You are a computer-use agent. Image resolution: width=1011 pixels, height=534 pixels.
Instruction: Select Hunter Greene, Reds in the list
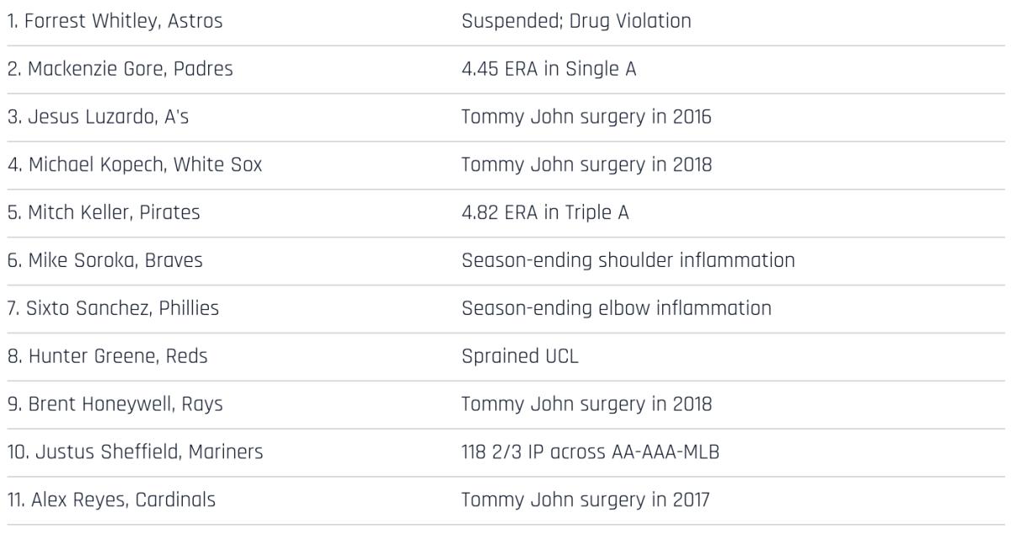click(108, 356)
